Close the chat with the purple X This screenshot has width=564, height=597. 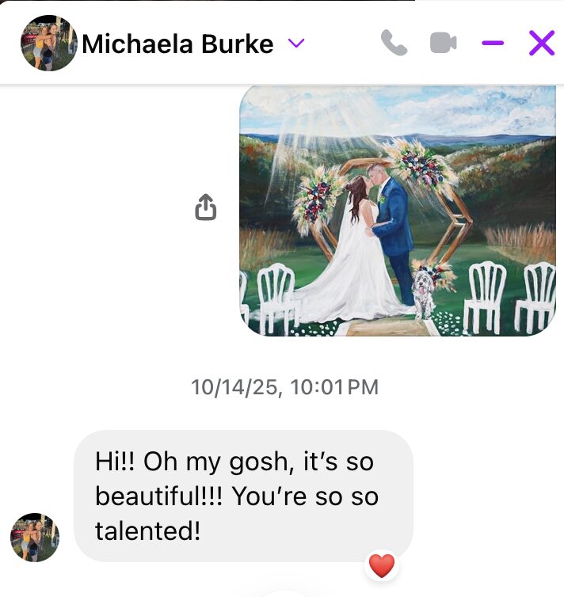coord(542,43)
